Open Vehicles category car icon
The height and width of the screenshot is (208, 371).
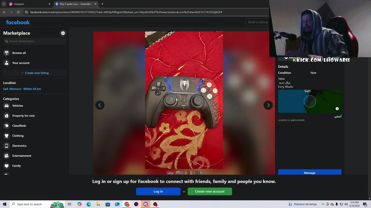[7, 106]
